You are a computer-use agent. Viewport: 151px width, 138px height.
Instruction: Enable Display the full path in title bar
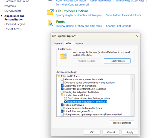(x=62, y=92)
